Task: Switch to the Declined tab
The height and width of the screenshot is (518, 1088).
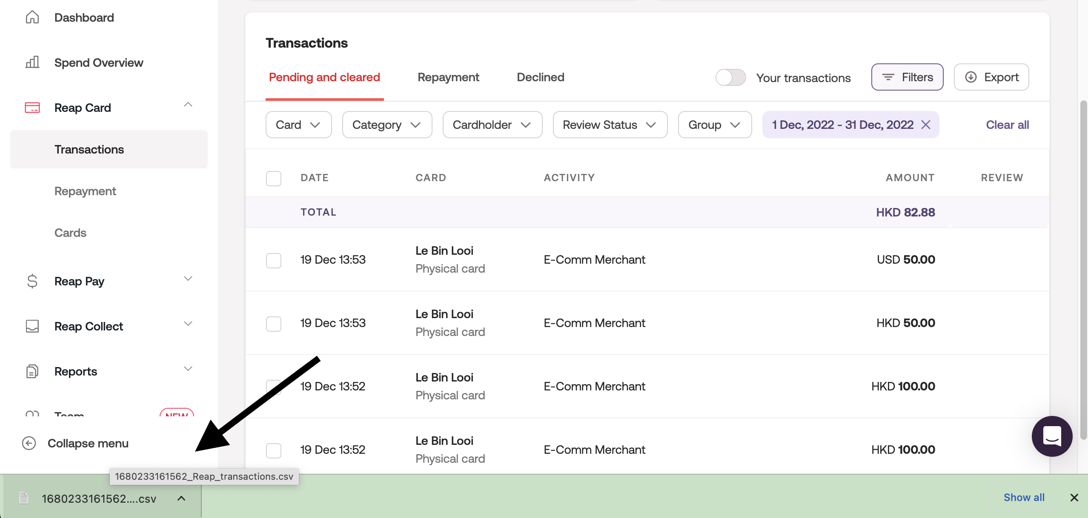Action: pyautogui.click(x=540, y=77)
